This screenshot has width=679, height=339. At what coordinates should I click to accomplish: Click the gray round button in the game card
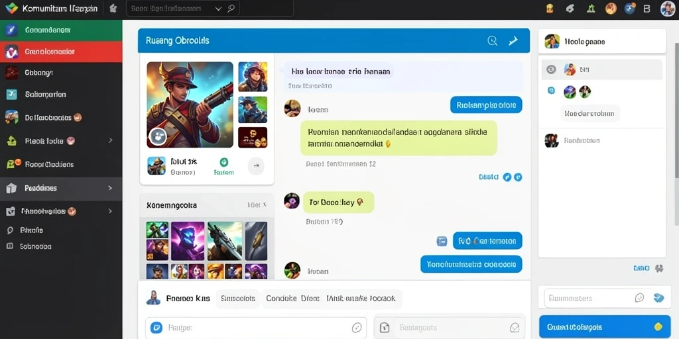tap(256, 166)
